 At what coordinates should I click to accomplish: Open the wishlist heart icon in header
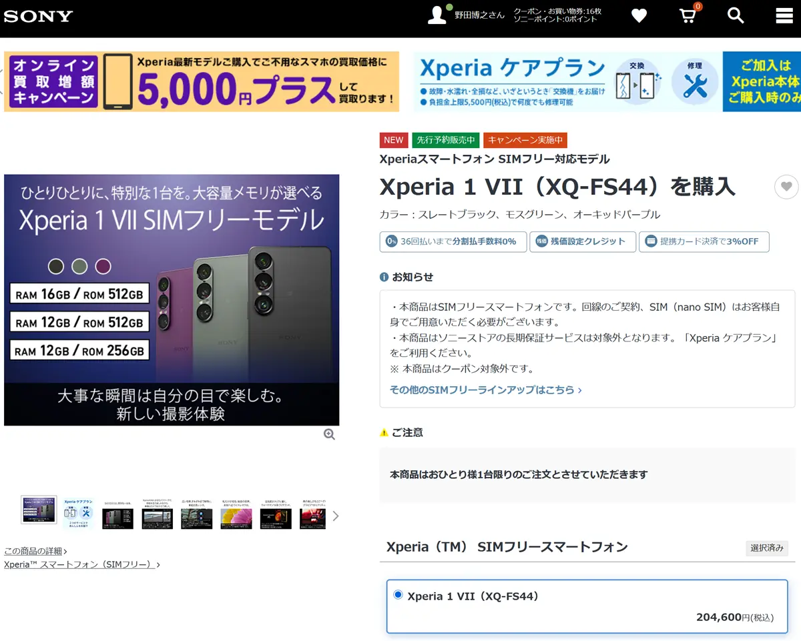pos(639,15)
